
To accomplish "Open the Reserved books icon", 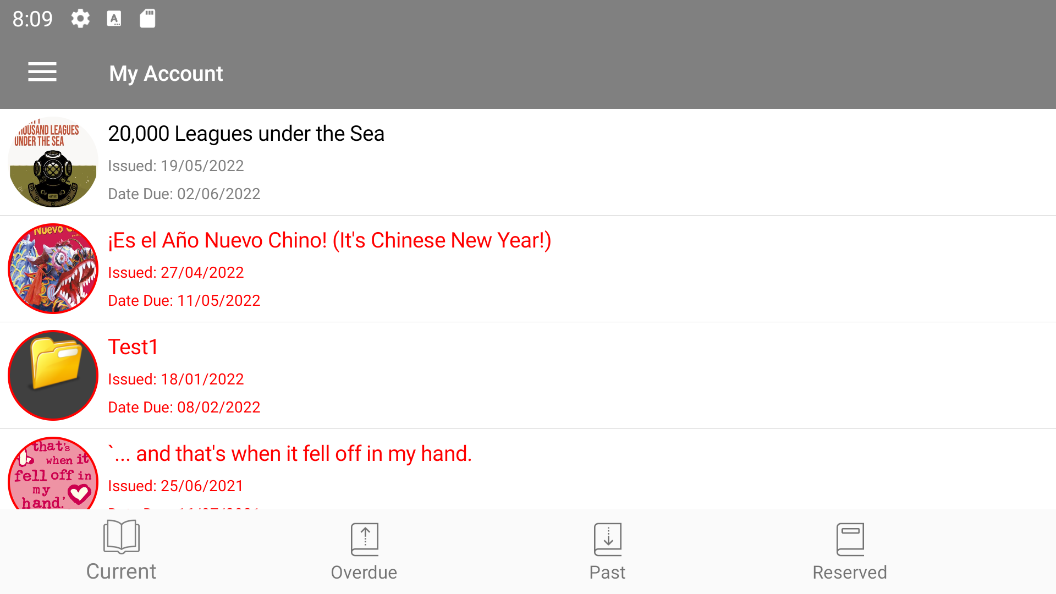I will pos(850,538).
